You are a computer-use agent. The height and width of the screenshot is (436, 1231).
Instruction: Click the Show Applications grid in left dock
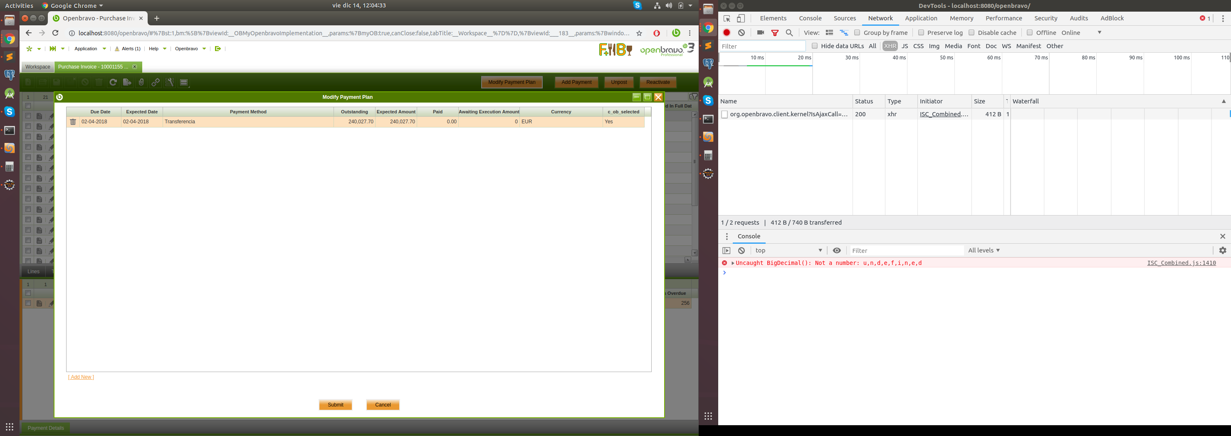[x=10, y=426]
